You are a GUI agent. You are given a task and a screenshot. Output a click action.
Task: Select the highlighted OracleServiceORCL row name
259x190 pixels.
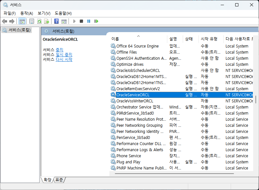133,95
